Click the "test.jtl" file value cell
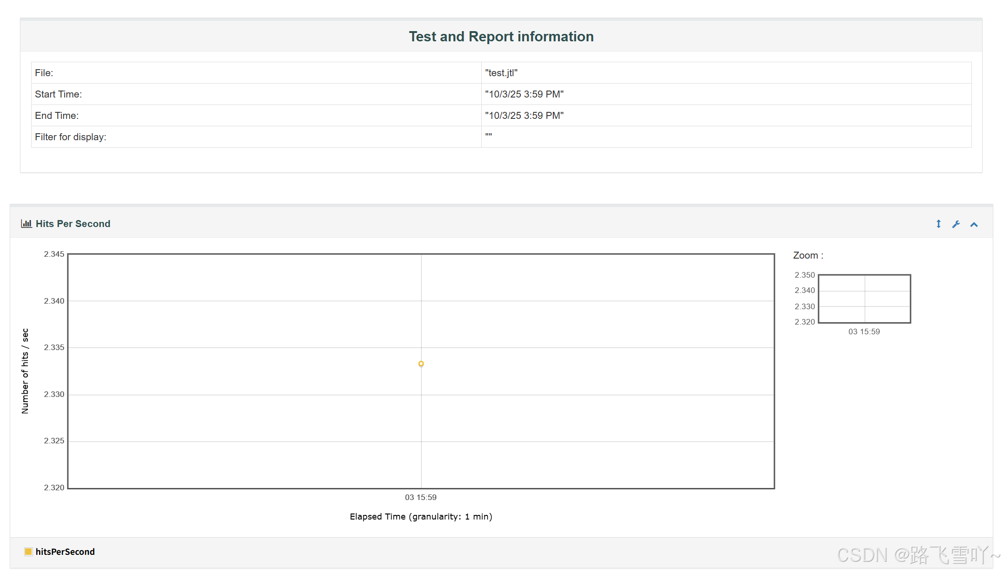 click(x=501, y=73)
